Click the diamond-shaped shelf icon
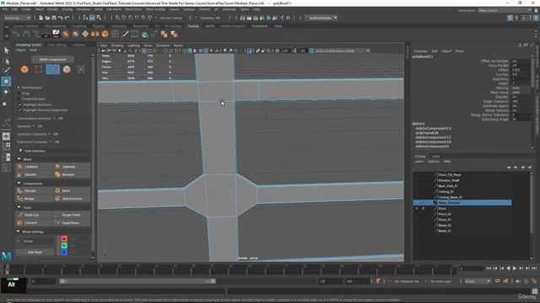 pyautogui.click(x=85, y=34)
